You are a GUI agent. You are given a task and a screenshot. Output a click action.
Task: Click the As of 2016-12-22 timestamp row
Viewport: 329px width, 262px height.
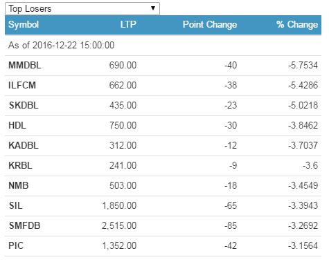click(163, 45)
